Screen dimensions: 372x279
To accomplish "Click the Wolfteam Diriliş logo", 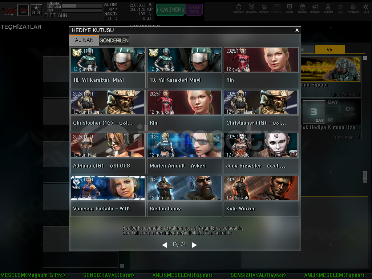I will coord(9,11).
